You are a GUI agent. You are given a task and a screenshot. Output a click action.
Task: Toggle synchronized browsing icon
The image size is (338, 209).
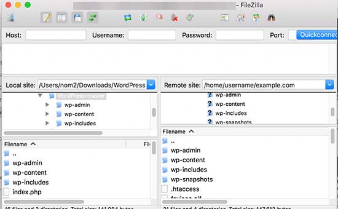[256, 18]
